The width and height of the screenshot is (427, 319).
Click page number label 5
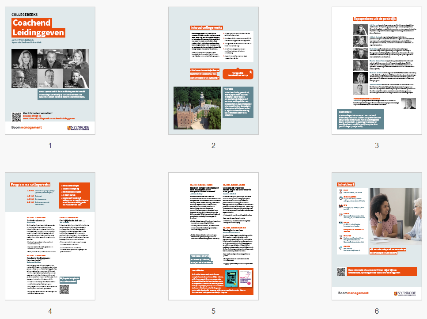click(x=213, y=311)
